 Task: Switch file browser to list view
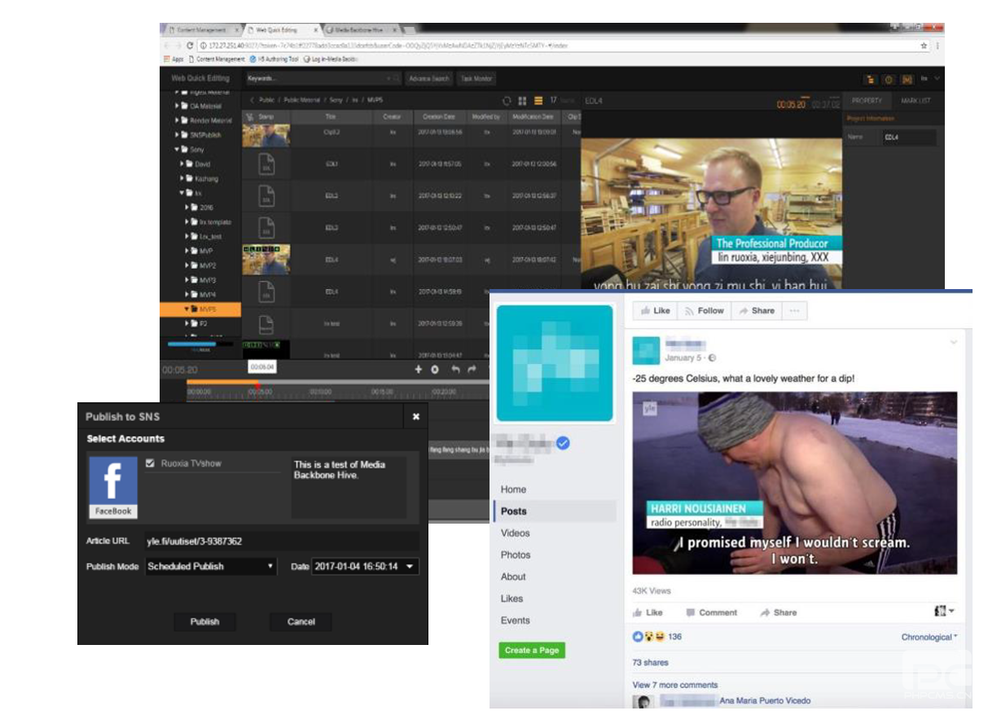point(538,101)
